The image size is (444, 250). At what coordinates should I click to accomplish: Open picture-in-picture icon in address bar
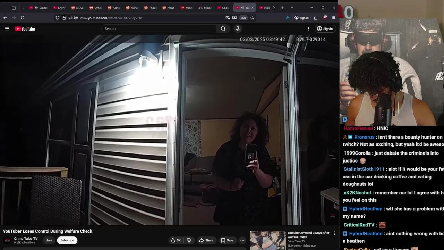pos(228,18)
